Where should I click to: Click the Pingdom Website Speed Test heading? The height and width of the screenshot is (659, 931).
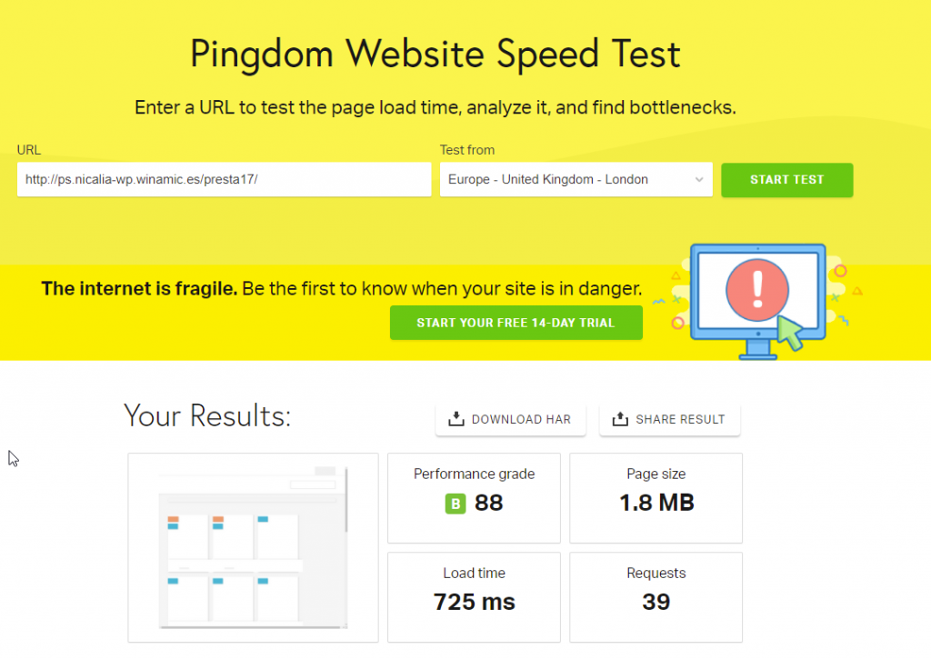tap(435, 55)
